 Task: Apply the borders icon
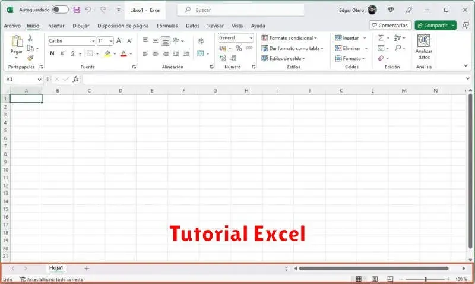[x=90, y=53]
